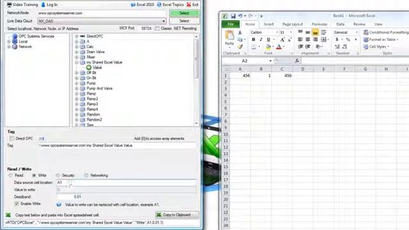Screen dimensions: 409x230
Task: Expand the DirectOPC tree node
Action: point(77,36)
